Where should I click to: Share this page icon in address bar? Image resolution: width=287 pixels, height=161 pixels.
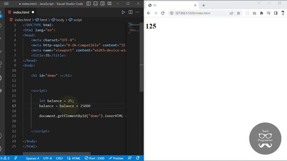[x=231, y=13]
